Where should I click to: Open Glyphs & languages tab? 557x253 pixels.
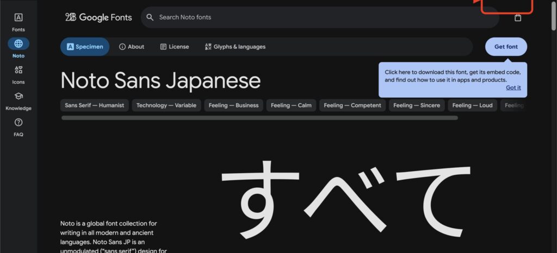(235, 46)
